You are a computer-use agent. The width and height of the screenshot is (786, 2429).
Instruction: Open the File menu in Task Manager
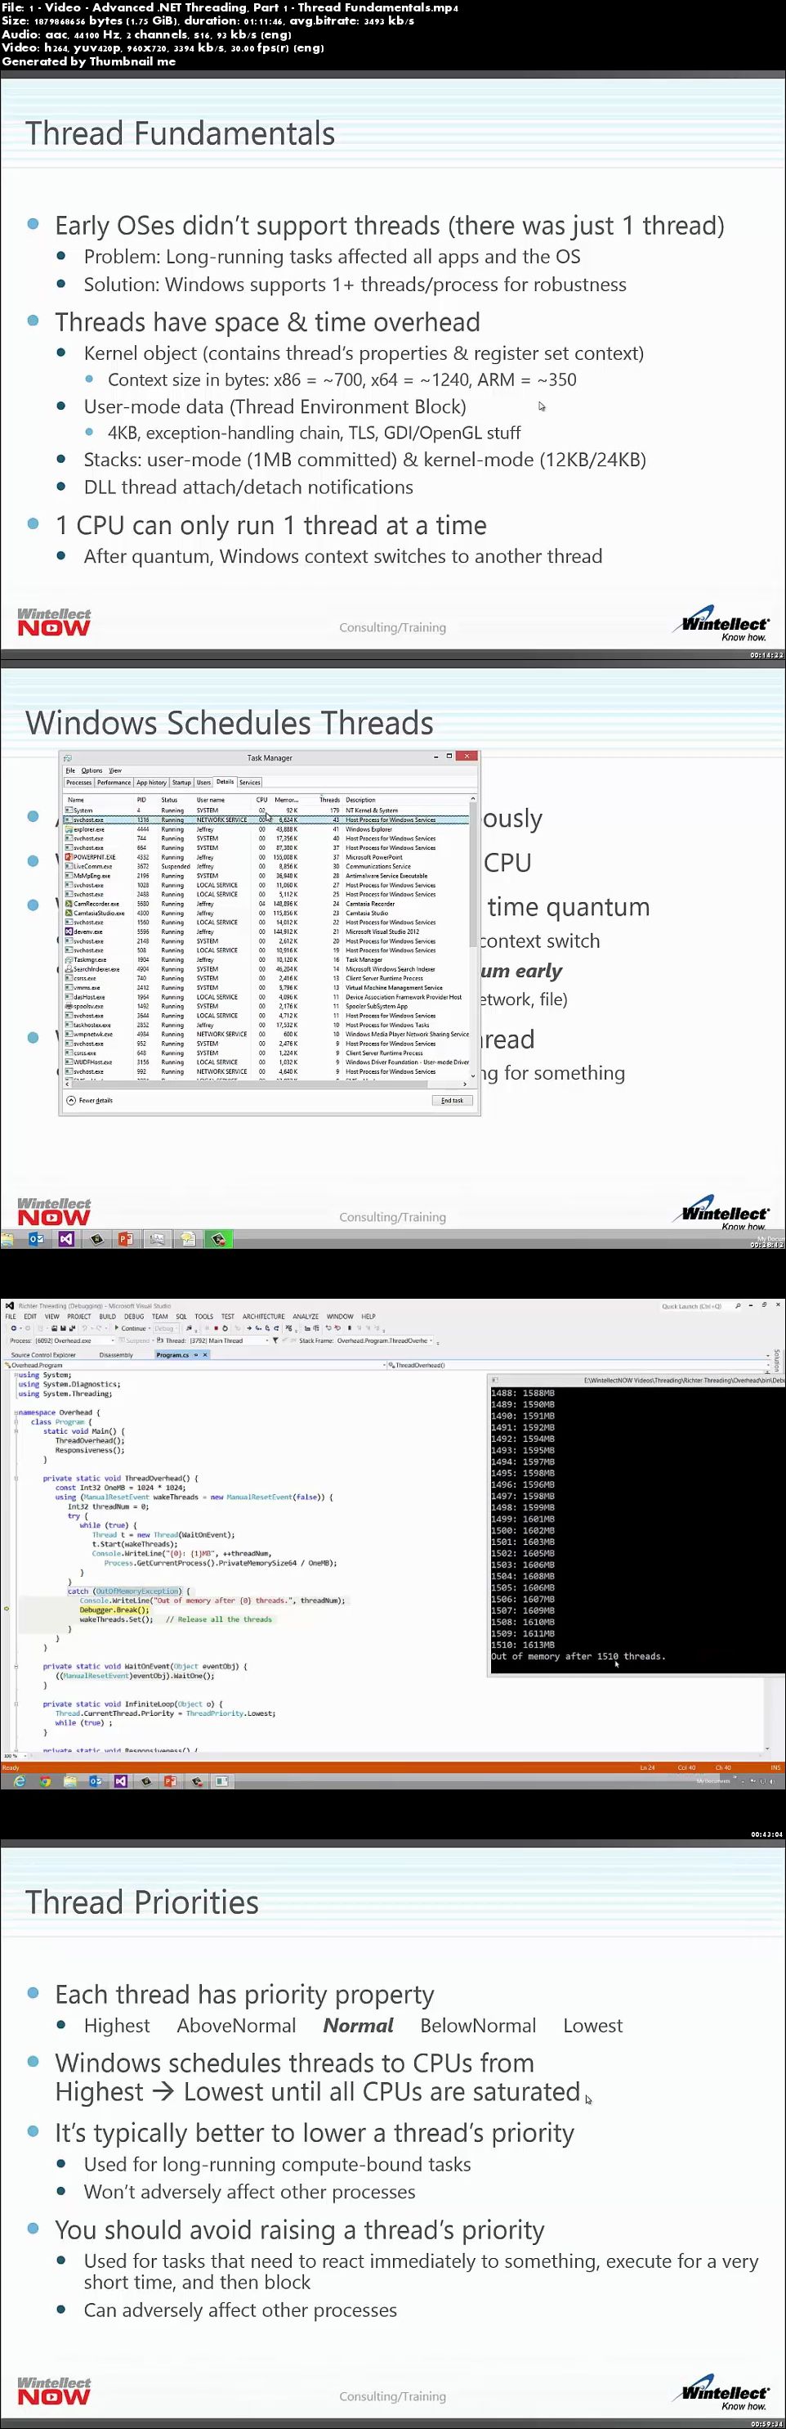point(69,770)
